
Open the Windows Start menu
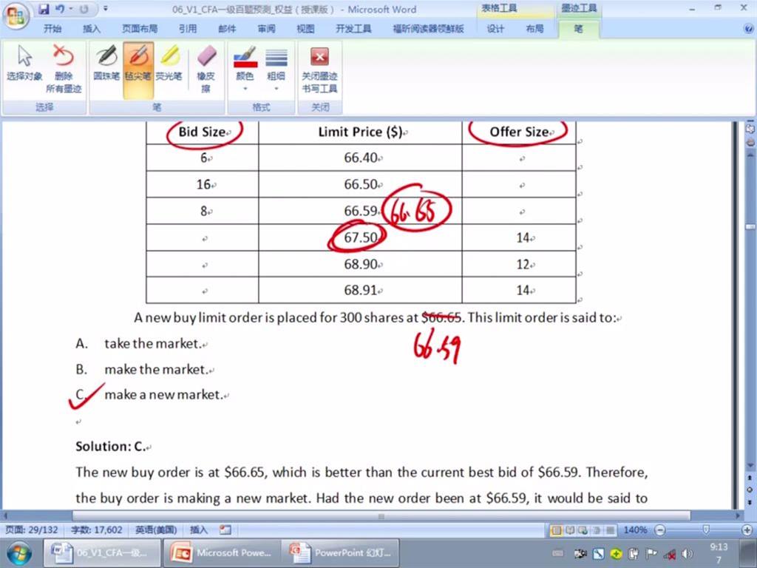[18, 553]
